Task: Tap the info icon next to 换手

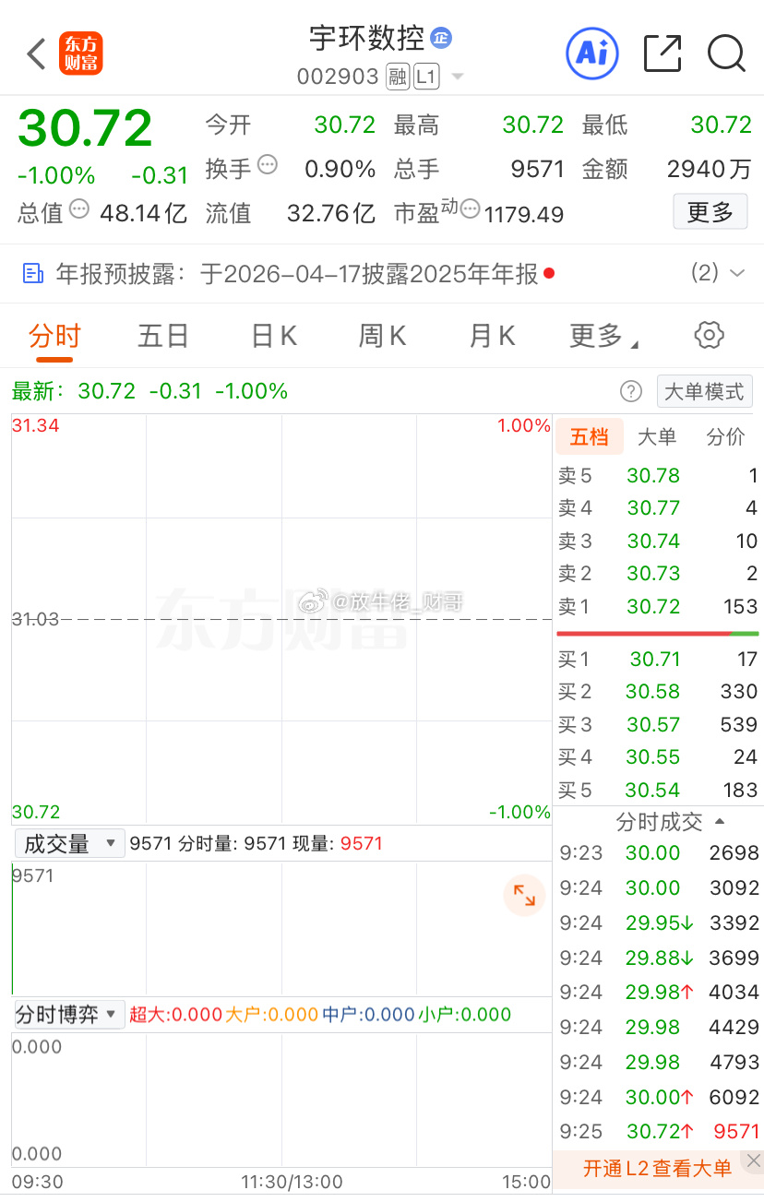Action: 267,167
